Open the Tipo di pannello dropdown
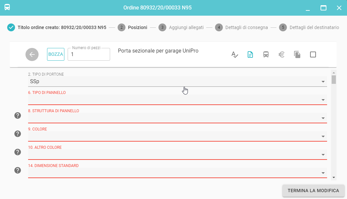The width and height of the screenshot is (347, 199). pyautogui.click(x=323, y=100)
